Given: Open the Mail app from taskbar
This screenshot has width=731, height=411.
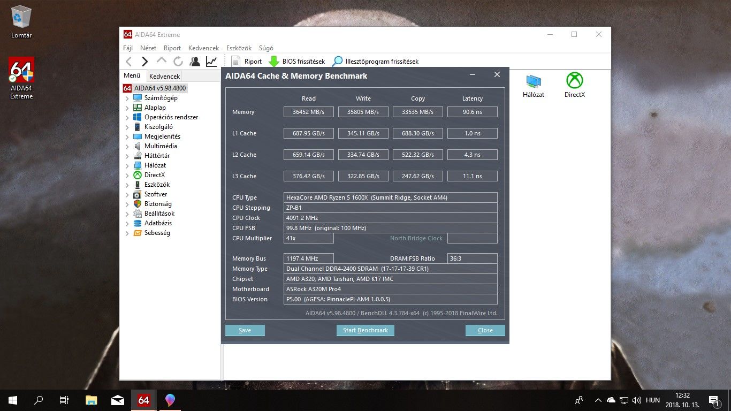Looking at the screenshot, I should point(118,400).
